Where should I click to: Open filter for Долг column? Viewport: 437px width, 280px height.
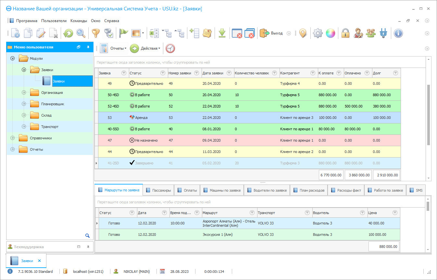pos(395,73)
